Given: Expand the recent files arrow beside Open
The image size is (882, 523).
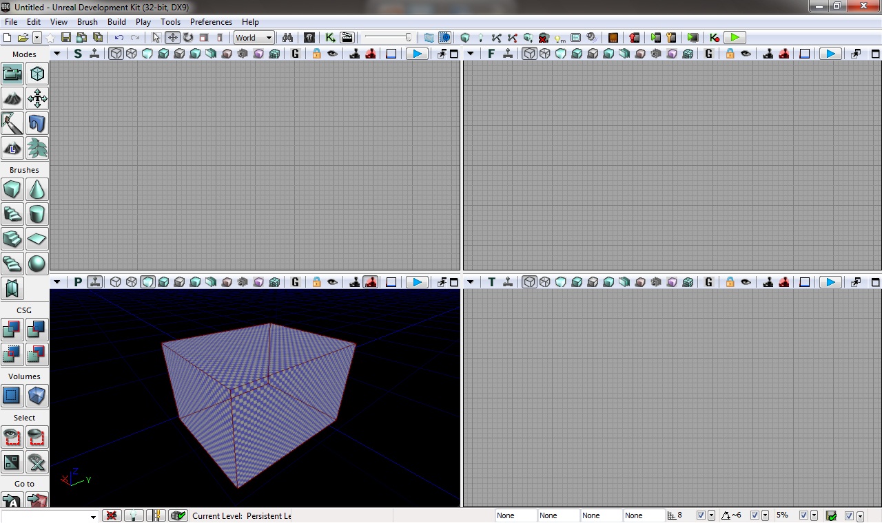Looking at the screenshot, I should pos(37,38).
